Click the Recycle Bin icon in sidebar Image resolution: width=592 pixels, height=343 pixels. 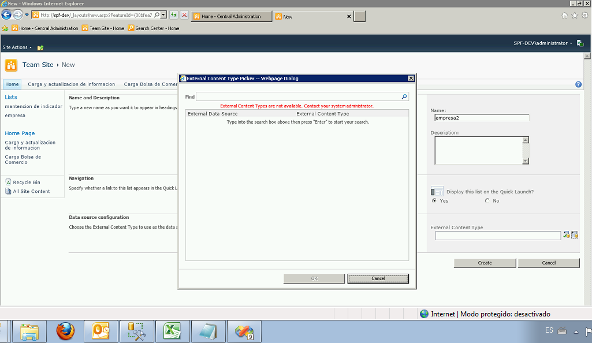[8, 182]
